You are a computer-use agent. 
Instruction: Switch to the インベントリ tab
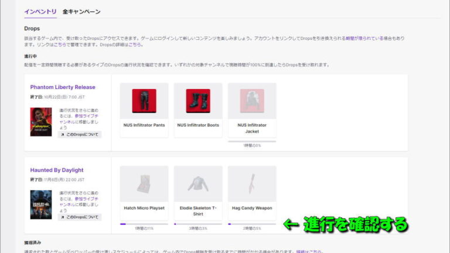40,12
